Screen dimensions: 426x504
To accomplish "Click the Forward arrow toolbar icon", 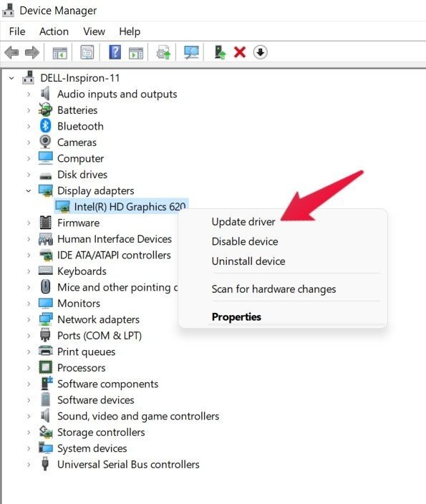I will point(32,52).
